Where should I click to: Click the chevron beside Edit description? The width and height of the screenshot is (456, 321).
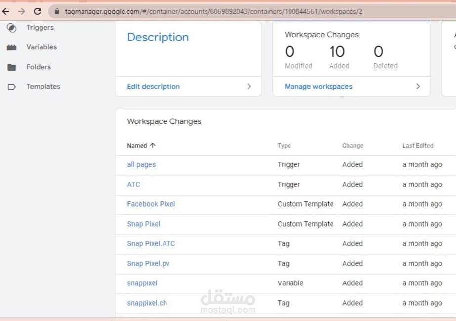(x=249, y=86)
